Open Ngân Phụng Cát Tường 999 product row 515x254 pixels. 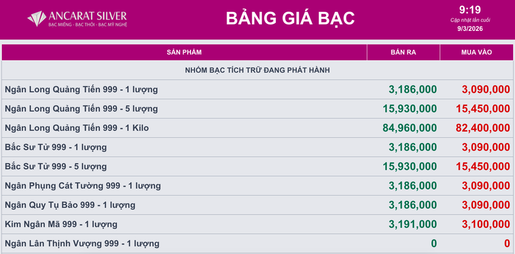click(82, 186)
